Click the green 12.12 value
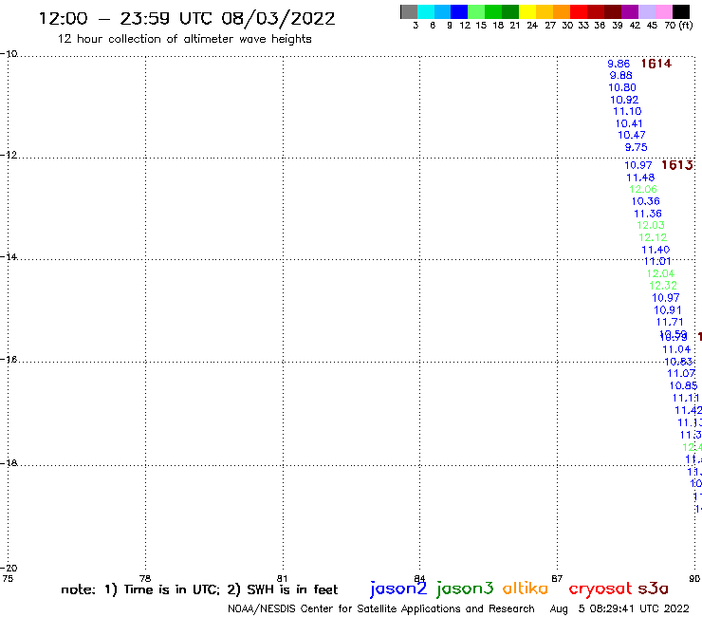702x617 pixels. [x=653, y=238]
